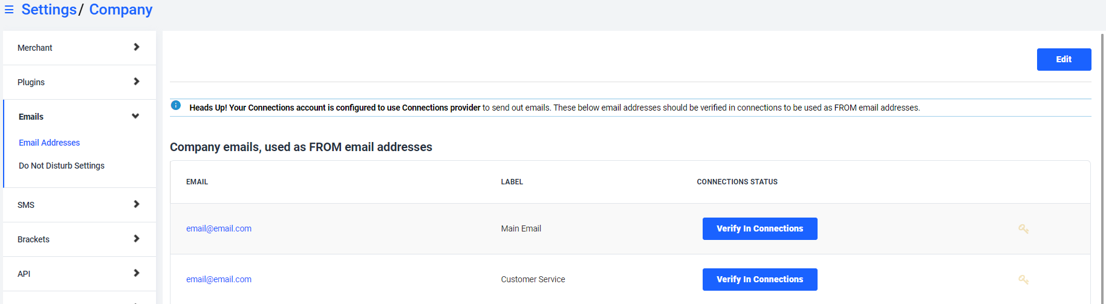Go to Settings breadcrumb link

(x=49, y=10)
